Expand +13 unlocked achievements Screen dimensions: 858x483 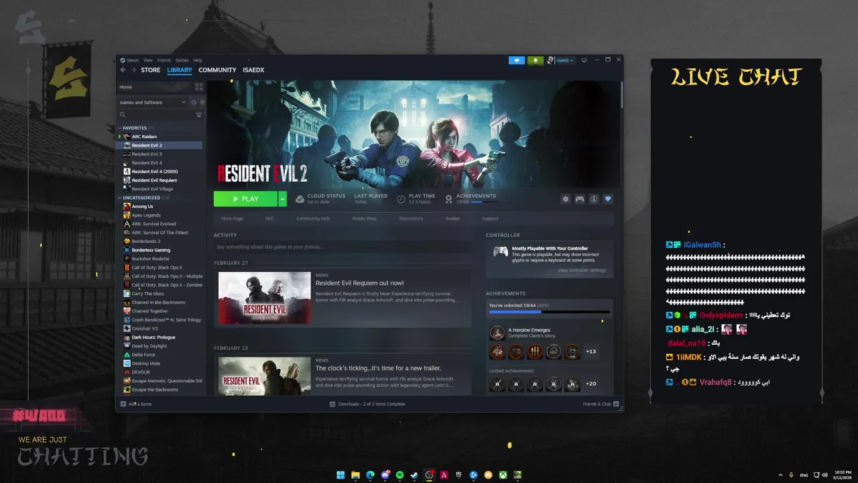point(591,352)
